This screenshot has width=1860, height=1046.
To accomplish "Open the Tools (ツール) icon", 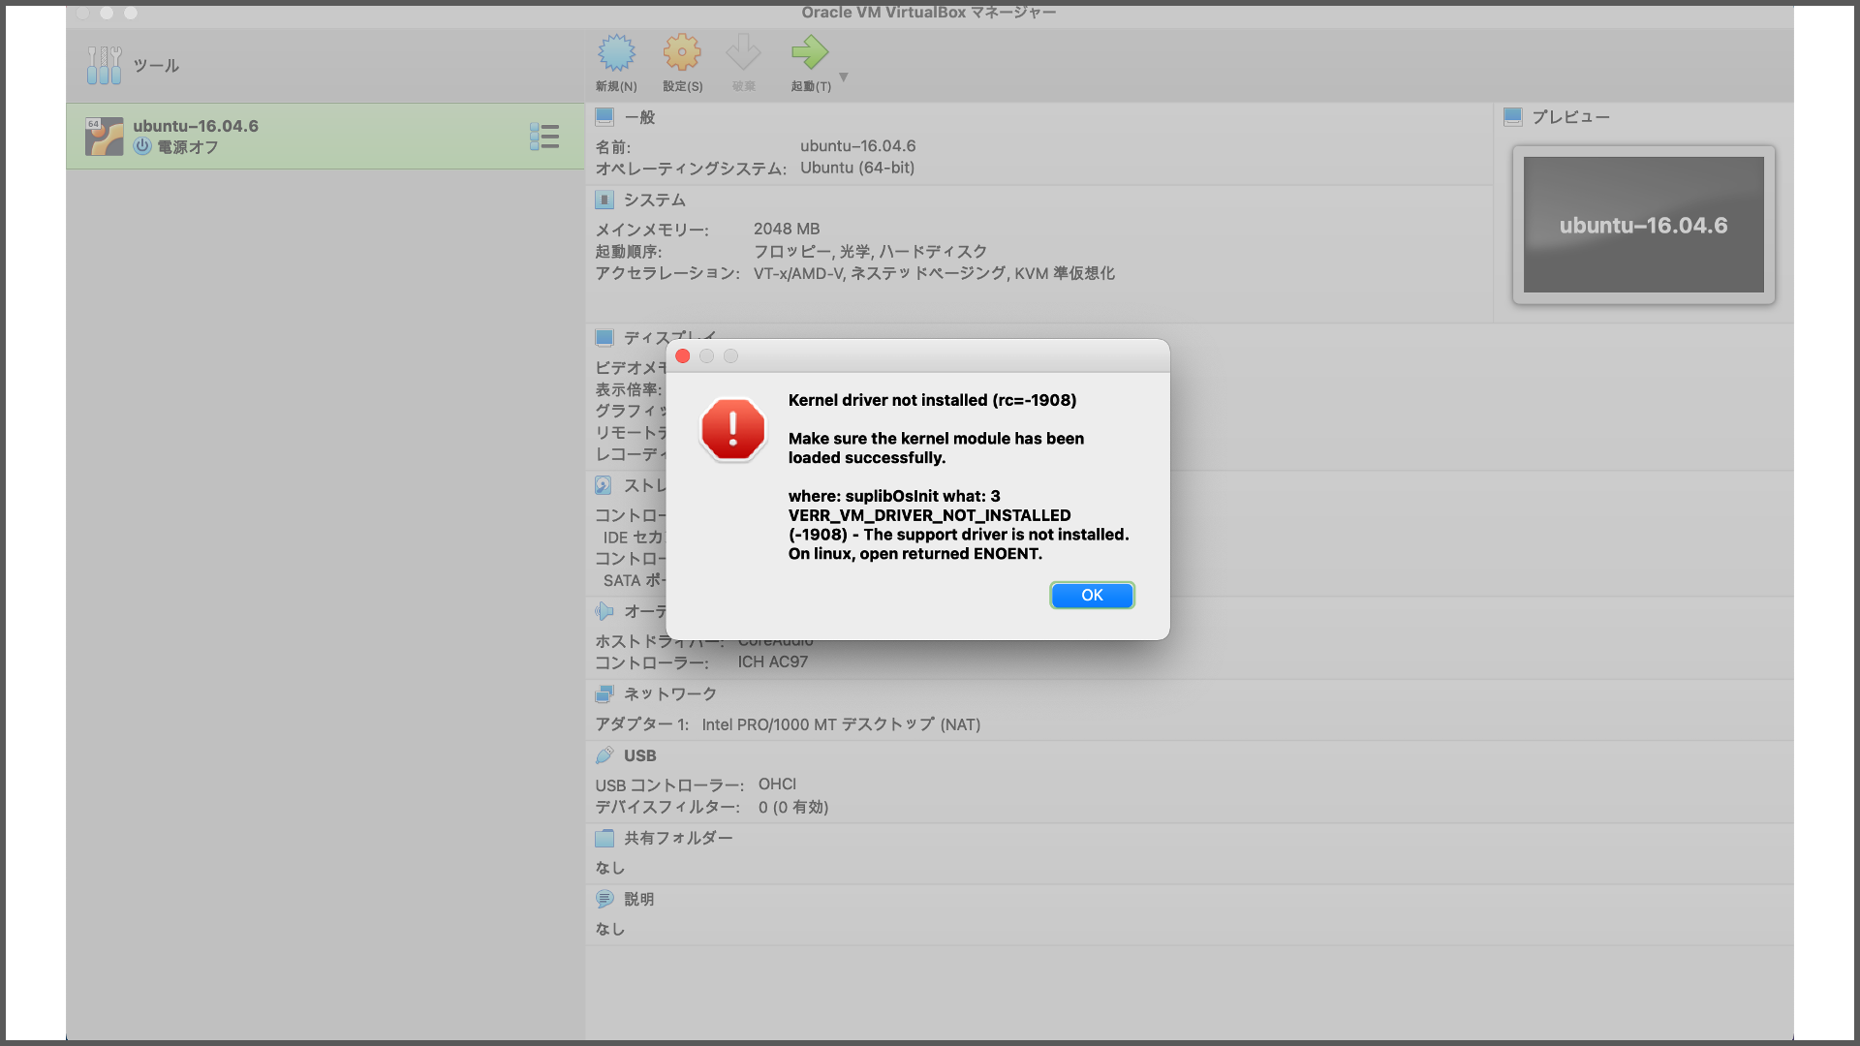I will 104,66.
